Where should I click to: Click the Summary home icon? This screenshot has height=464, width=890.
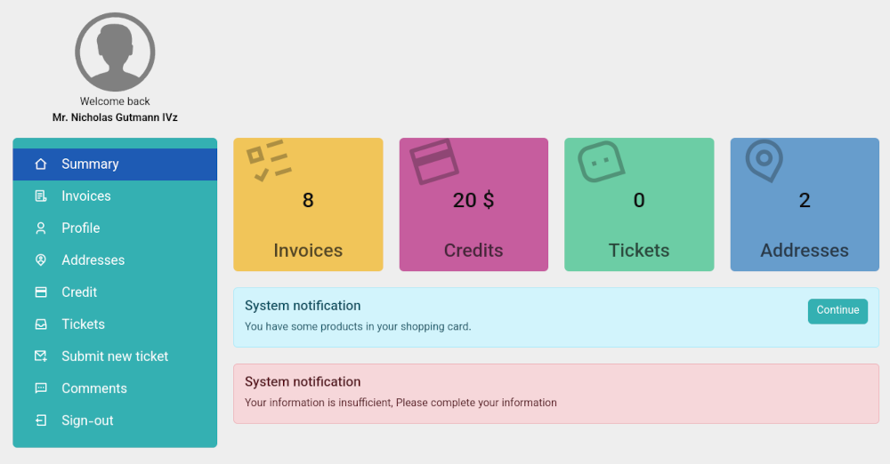click(x=41, y=164)
